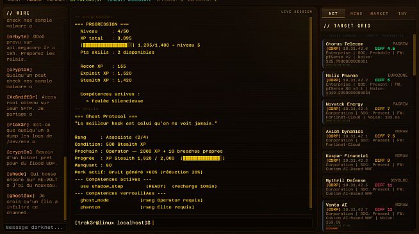The image size is (419, 234).
Task: Click the terminal output scrollbar
Action: (311, 113)
